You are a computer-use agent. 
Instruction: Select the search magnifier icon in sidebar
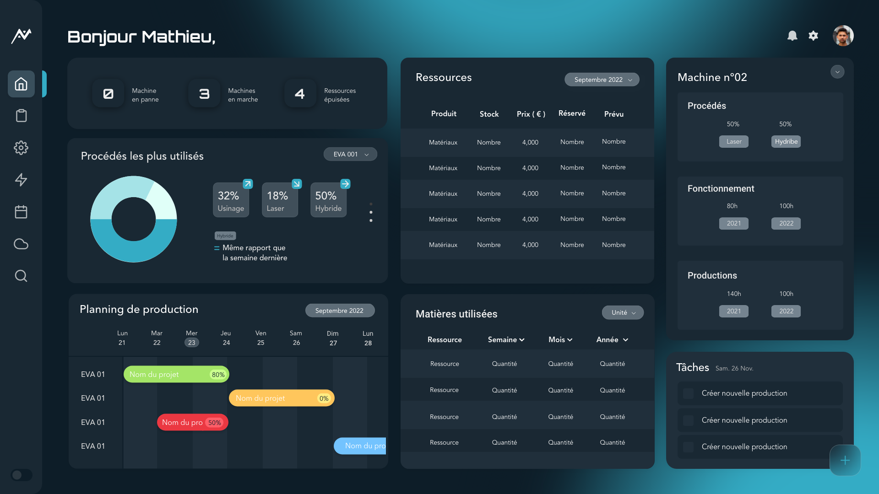coord(21,276)
